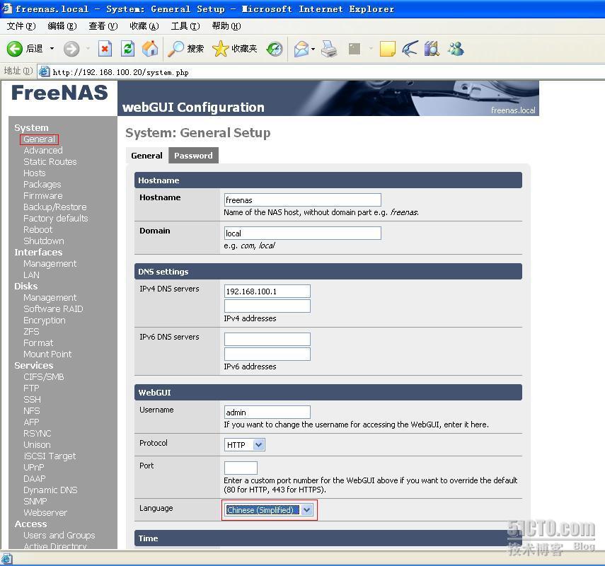
Task: Click the bird-shaped toolbar icon
Action: 410,49
